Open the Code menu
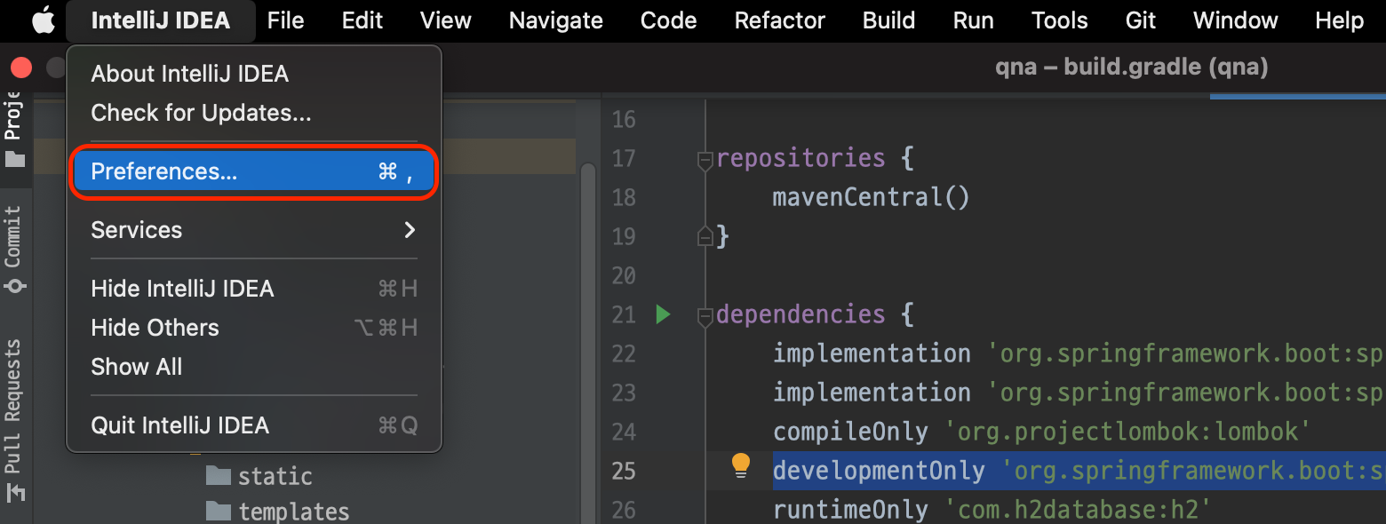 pos(668,20)
